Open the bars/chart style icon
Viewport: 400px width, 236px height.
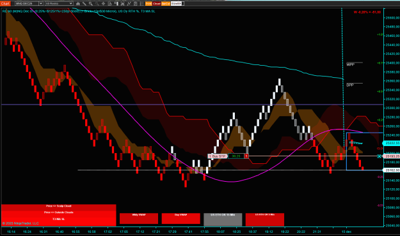[78, 4]
